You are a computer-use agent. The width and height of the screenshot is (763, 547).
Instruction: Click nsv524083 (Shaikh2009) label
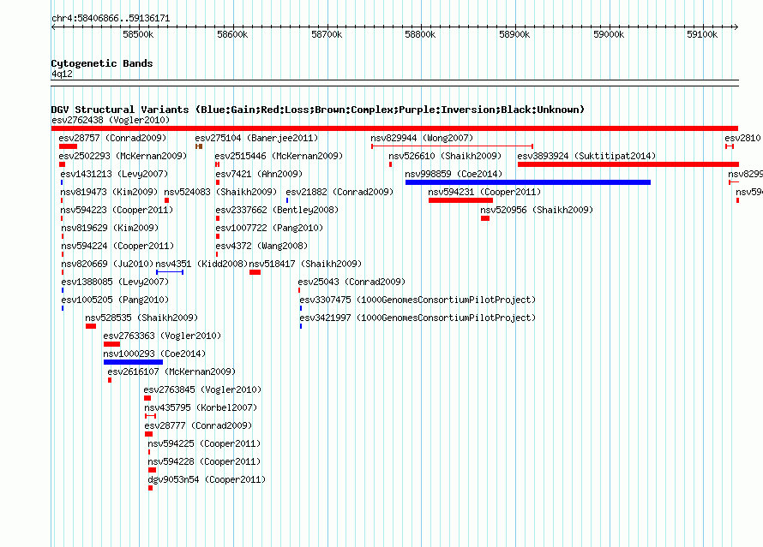pyautogui.click(x=220, y=192)
